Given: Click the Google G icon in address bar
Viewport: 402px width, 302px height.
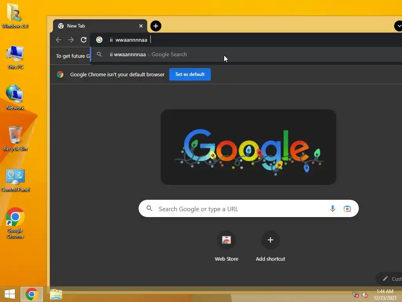Looking at the screenshot, I should pos(99,40).
